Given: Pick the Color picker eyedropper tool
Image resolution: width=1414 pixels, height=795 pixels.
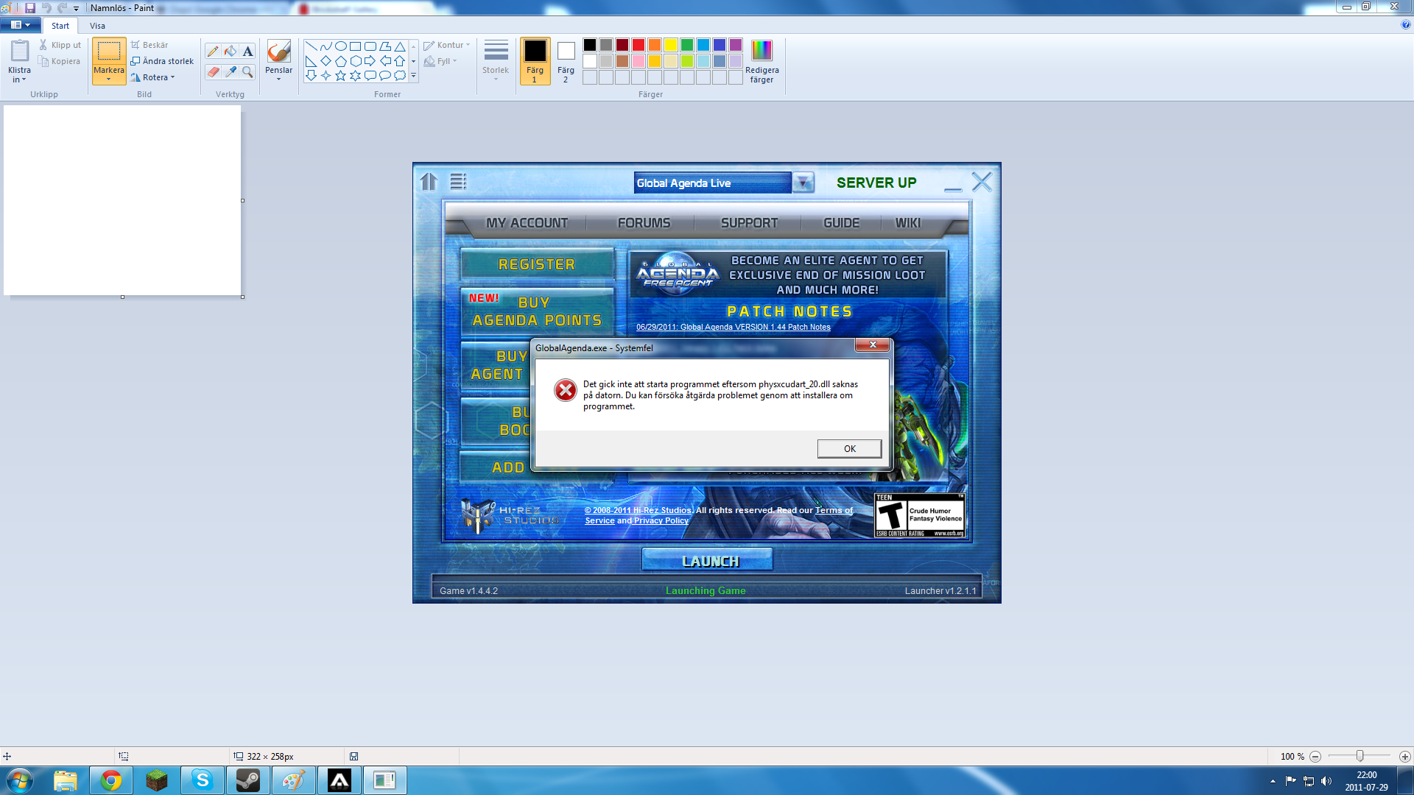Looking at the screenshot, I should click(231, 72).
